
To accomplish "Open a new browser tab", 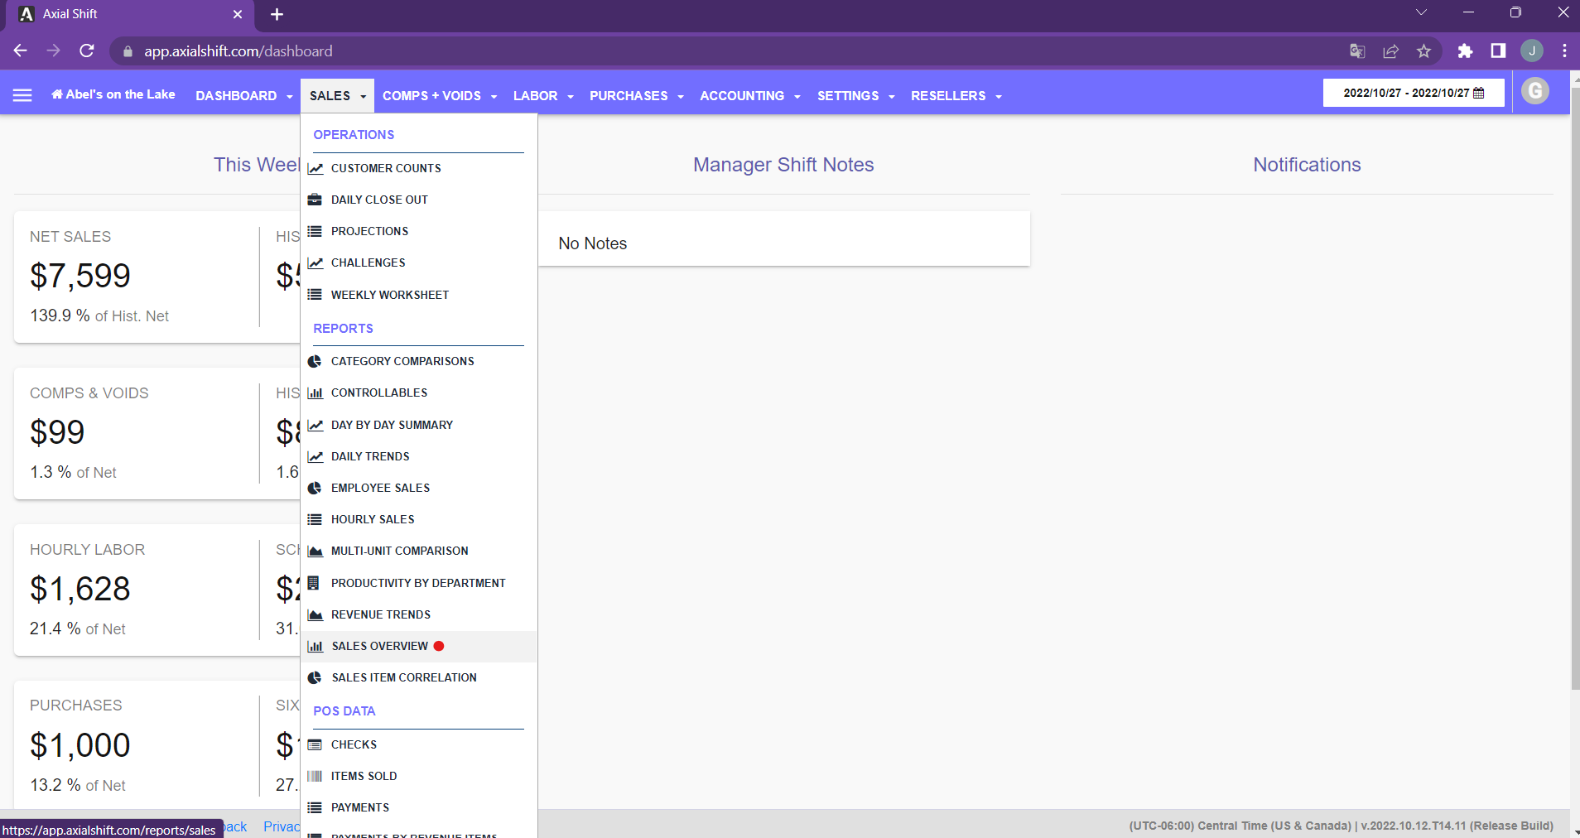I will pos(277,14).
